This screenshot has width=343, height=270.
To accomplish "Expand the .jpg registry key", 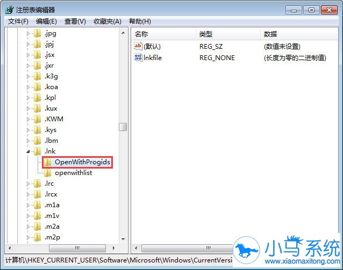I will pos(28,34).
